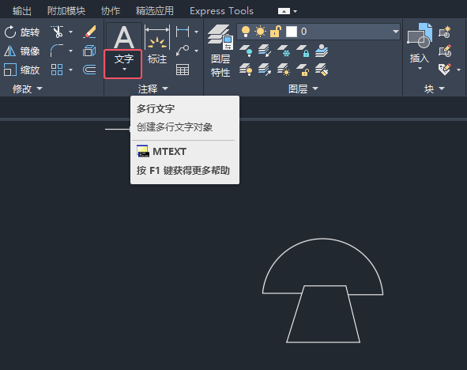
Task: Toggle layer 0 freeze sun icon
Action: tap(260, 32)
